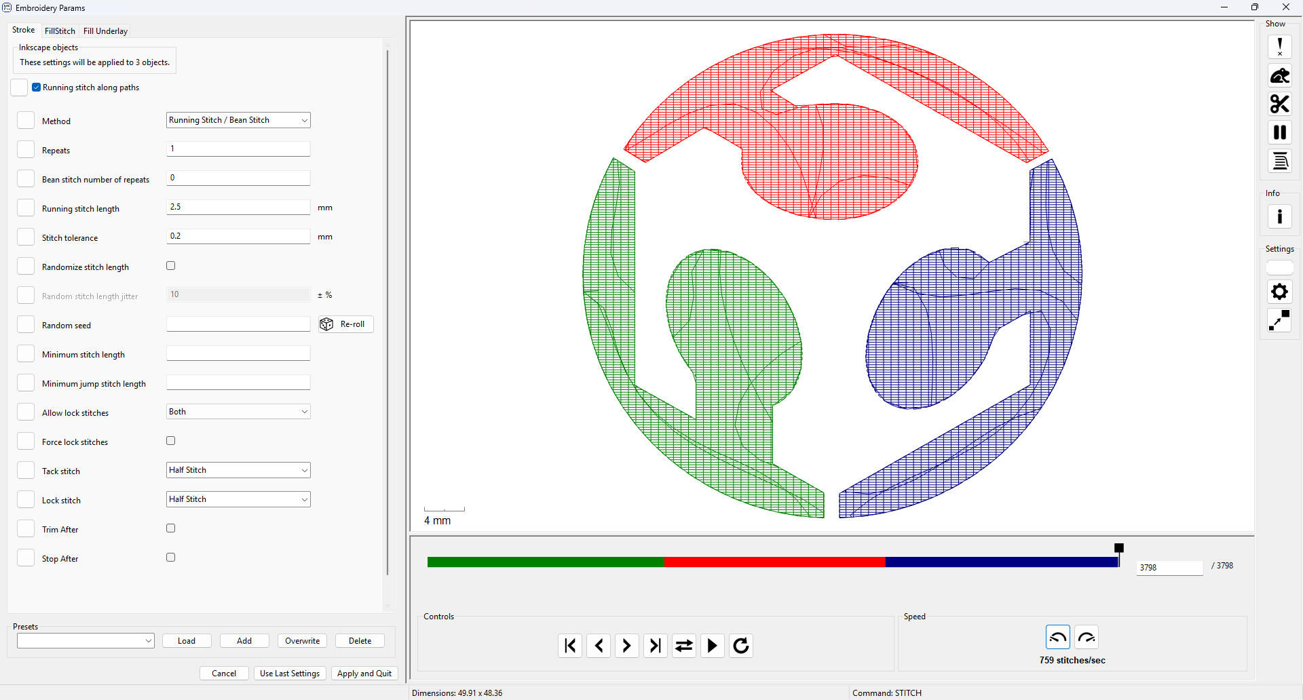
Task: Open the Method dropdown
Action: tap(238, 120)
